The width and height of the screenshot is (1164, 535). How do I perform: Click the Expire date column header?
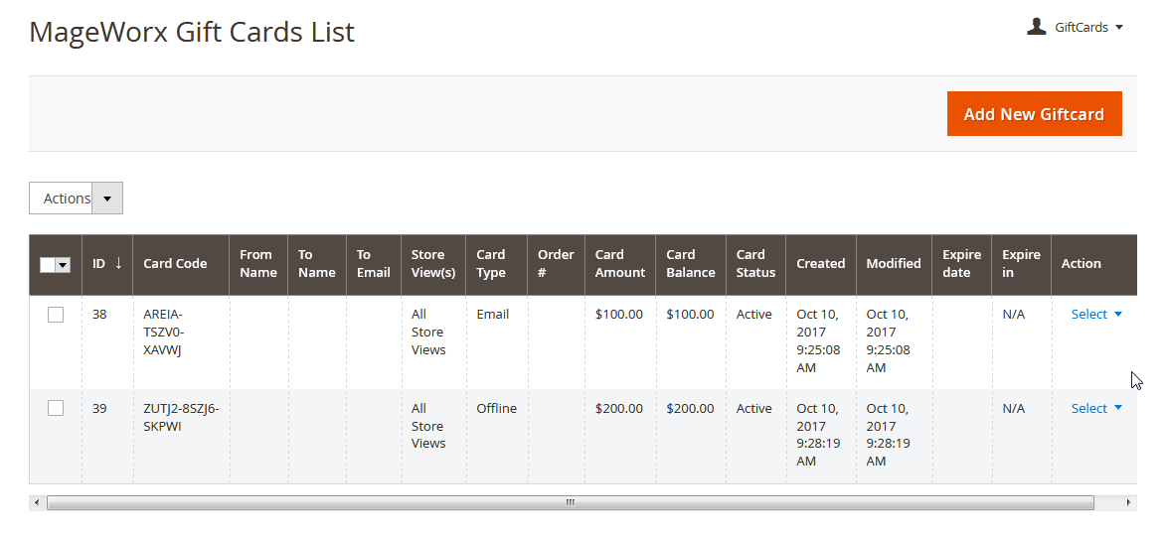962,264
